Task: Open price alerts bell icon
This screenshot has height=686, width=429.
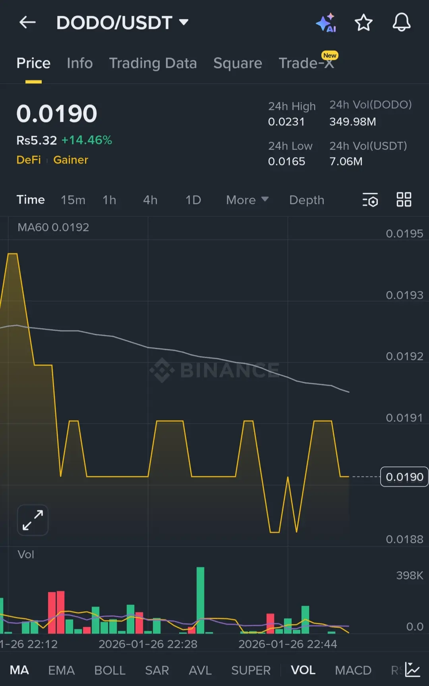Action: 402,22
